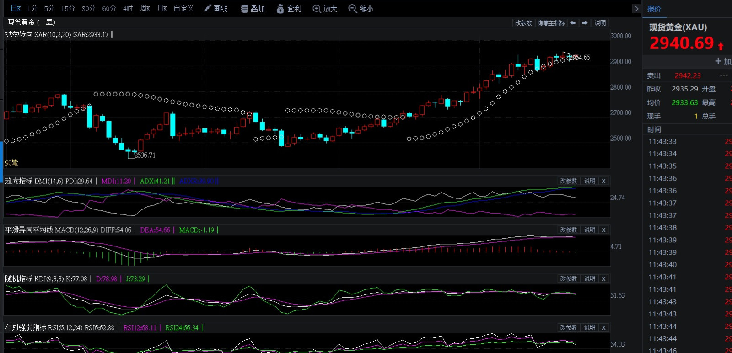Click 改参数 on the MACD panel
Image resolution: width=732 pixels, height=353 pixels.
[568, 230]
